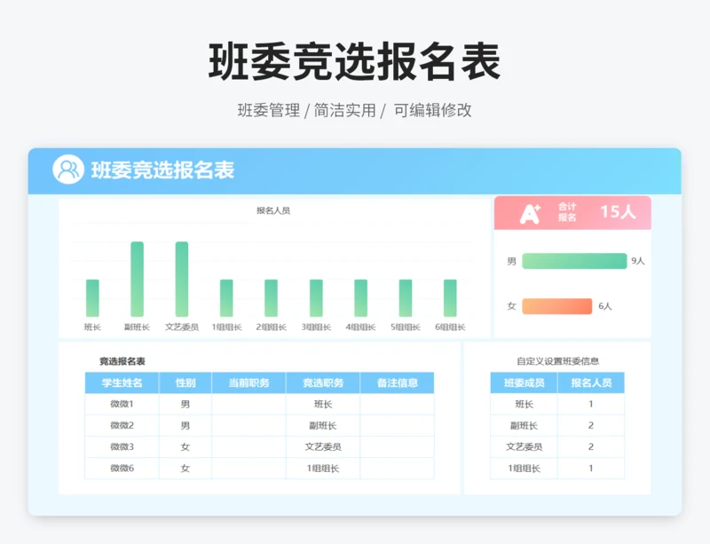Click the orange 女 progress bar
The width and height of the screenshot is (710, 544).
(x=557, y=306)
